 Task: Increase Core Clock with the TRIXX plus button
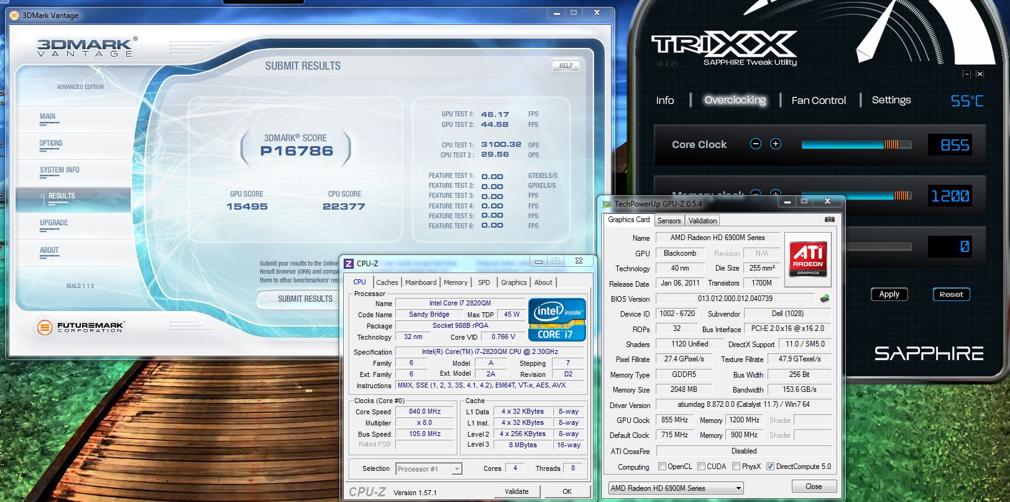776,144
